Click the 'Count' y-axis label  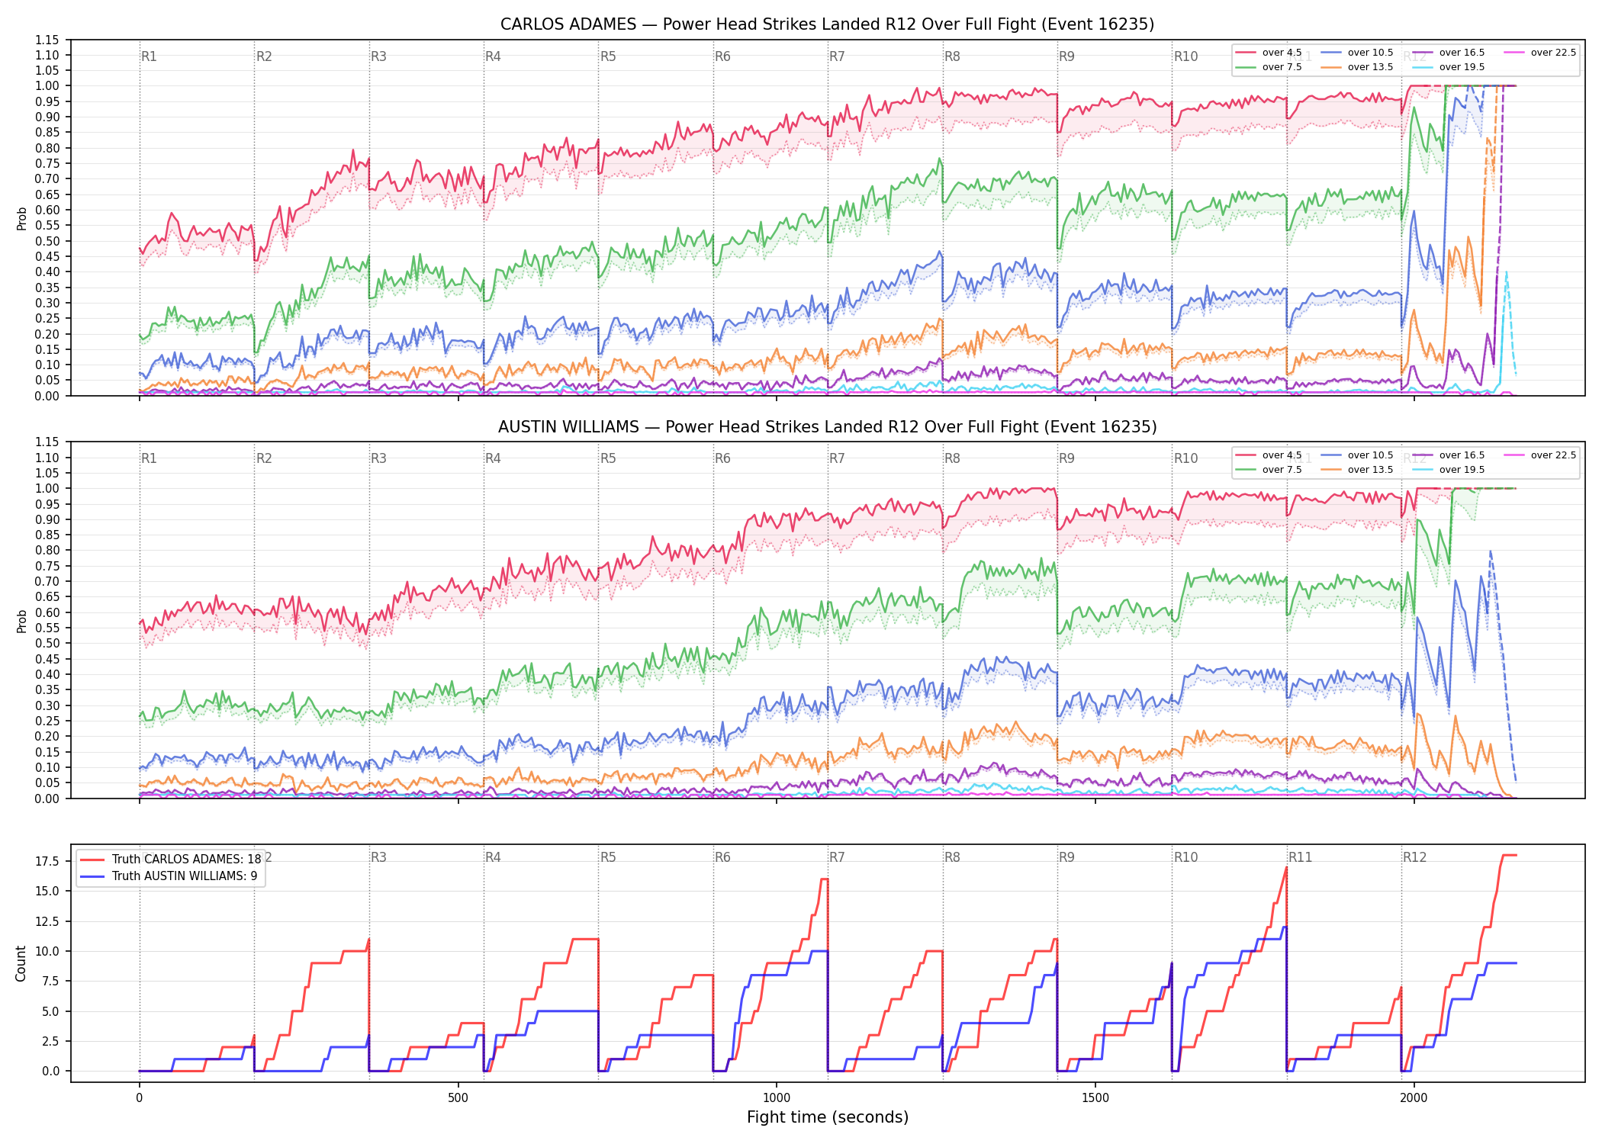[21, 963]
